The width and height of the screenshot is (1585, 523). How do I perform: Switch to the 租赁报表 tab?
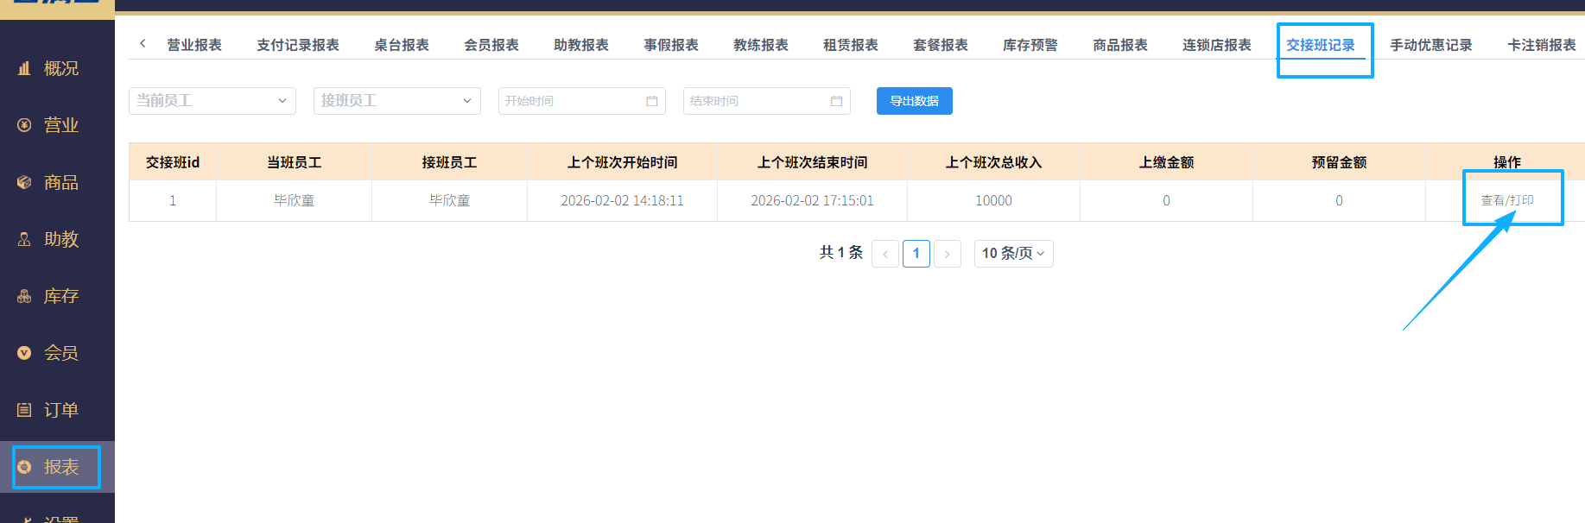coord(851,45)
